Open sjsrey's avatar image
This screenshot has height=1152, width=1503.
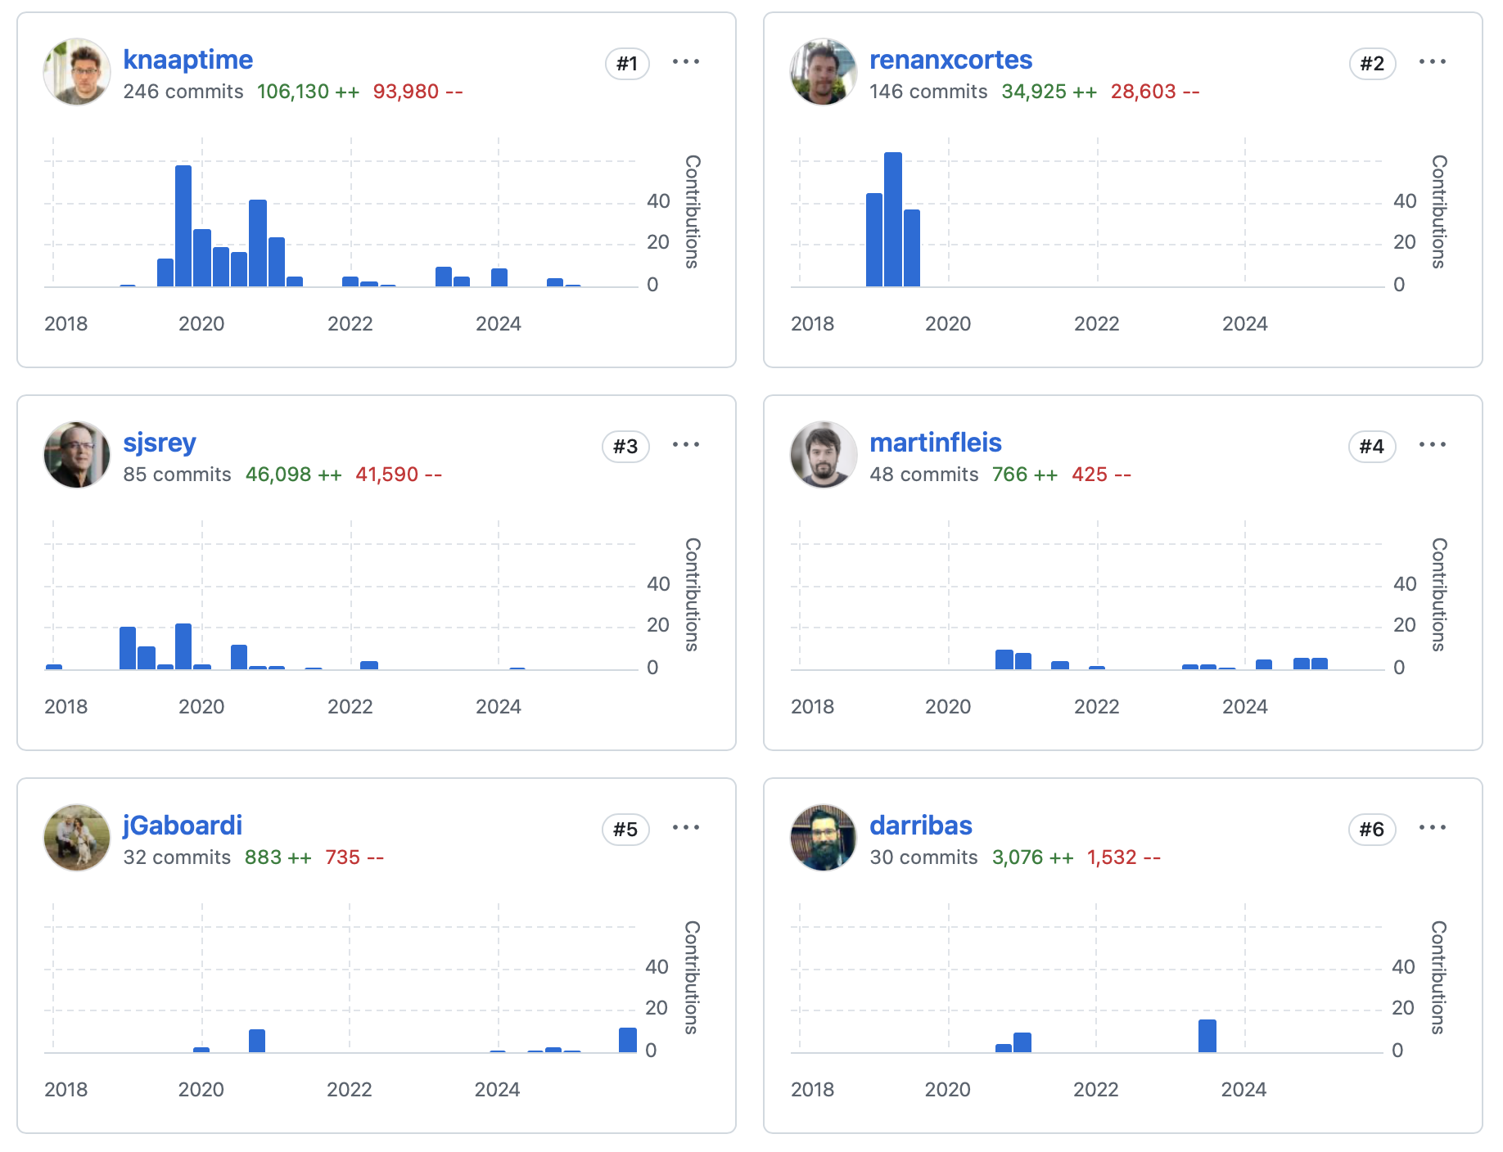[x=77, y=455]
